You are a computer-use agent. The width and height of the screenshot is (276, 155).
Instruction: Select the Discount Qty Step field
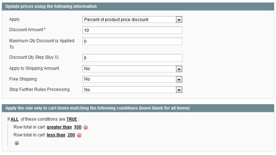[132, 58]
